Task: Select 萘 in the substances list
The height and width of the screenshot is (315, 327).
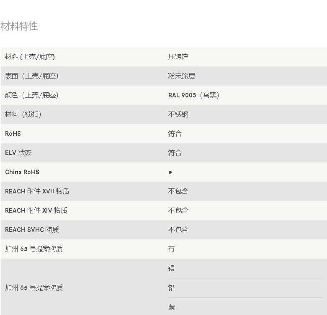Action: point(171,307)
